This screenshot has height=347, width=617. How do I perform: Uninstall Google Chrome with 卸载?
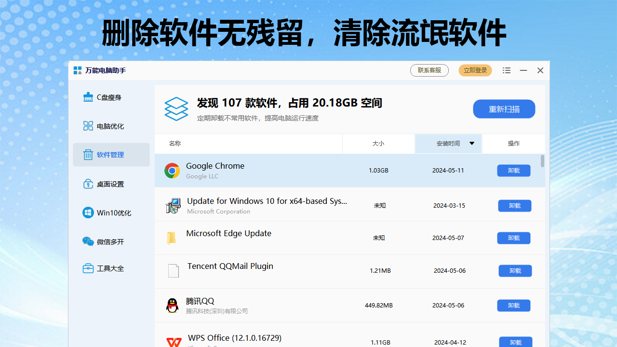pos(514,171)
